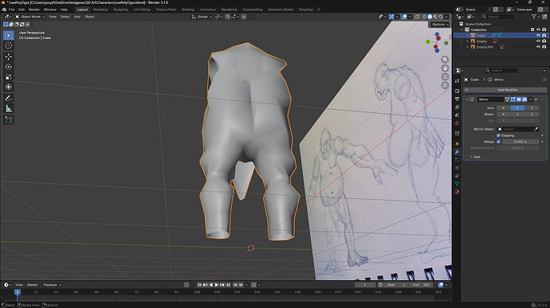Open the Modifiers properties wrench tab

457,152
